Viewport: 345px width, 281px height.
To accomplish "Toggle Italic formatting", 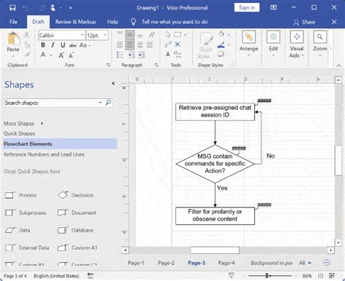I will (52, 45).
